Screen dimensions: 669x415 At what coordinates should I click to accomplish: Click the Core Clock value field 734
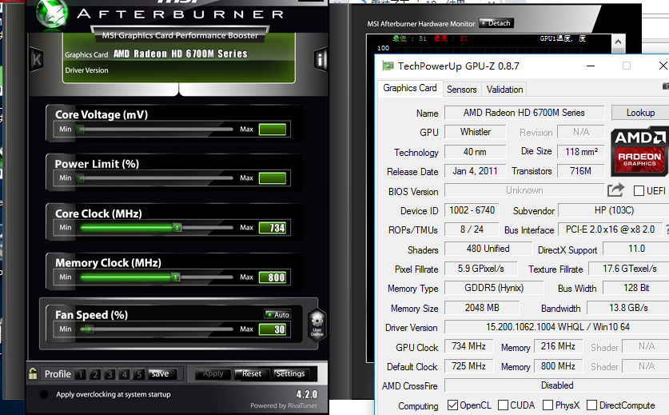coord(273,228)
